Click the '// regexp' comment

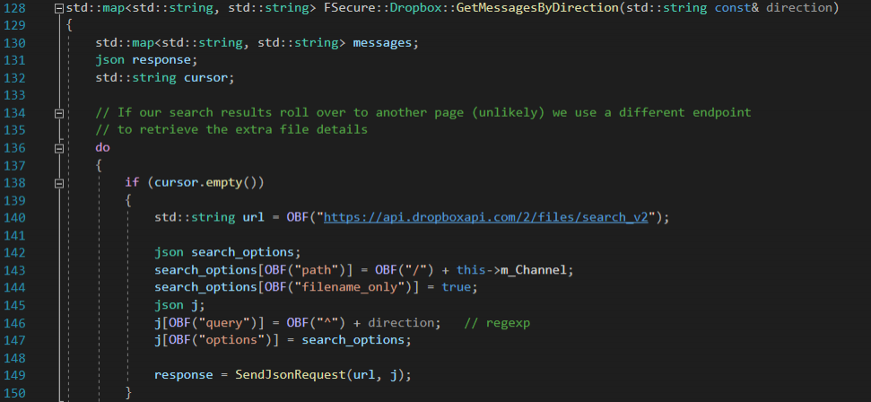point(497,322)
